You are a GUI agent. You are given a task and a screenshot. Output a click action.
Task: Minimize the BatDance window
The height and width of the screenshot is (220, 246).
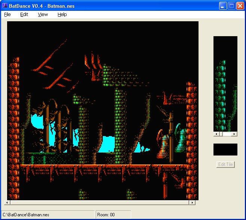(222, 6)
